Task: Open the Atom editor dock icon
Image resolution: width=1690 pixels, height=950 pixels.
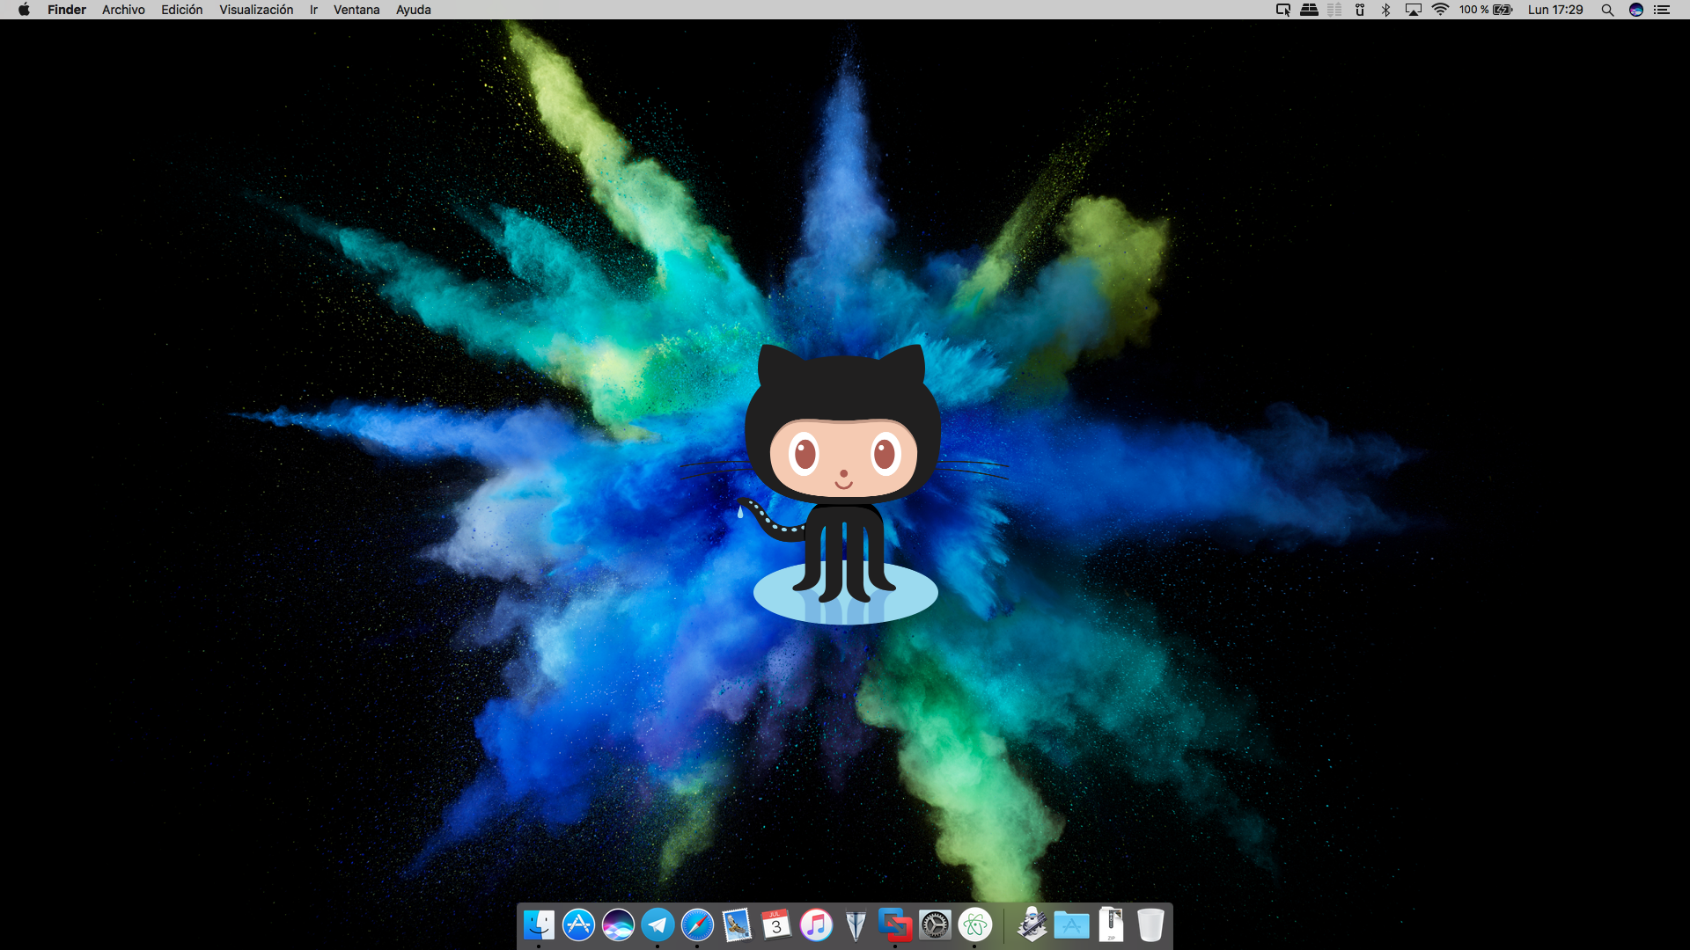Action: 974,924
